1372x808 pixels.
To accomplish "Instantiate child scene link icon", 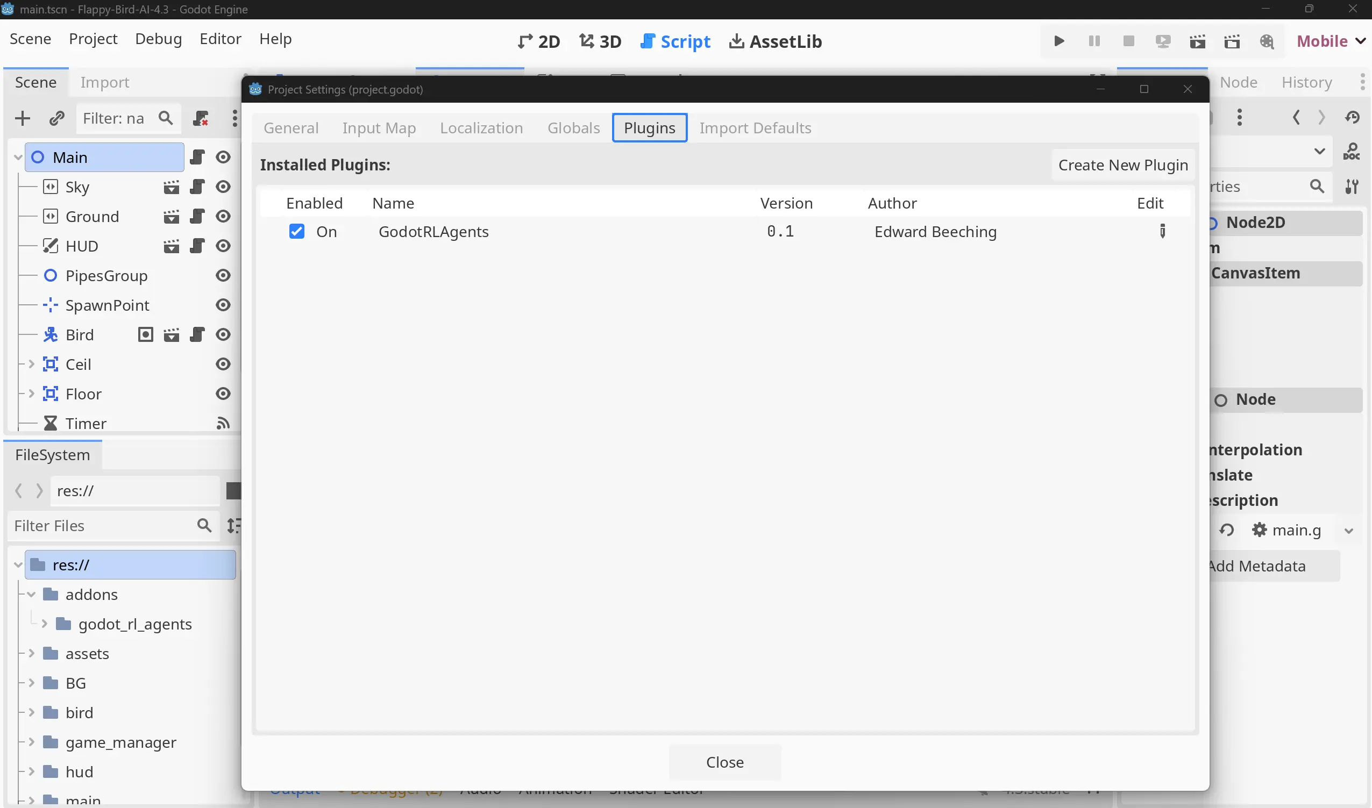I will click(x=56, y=118).
